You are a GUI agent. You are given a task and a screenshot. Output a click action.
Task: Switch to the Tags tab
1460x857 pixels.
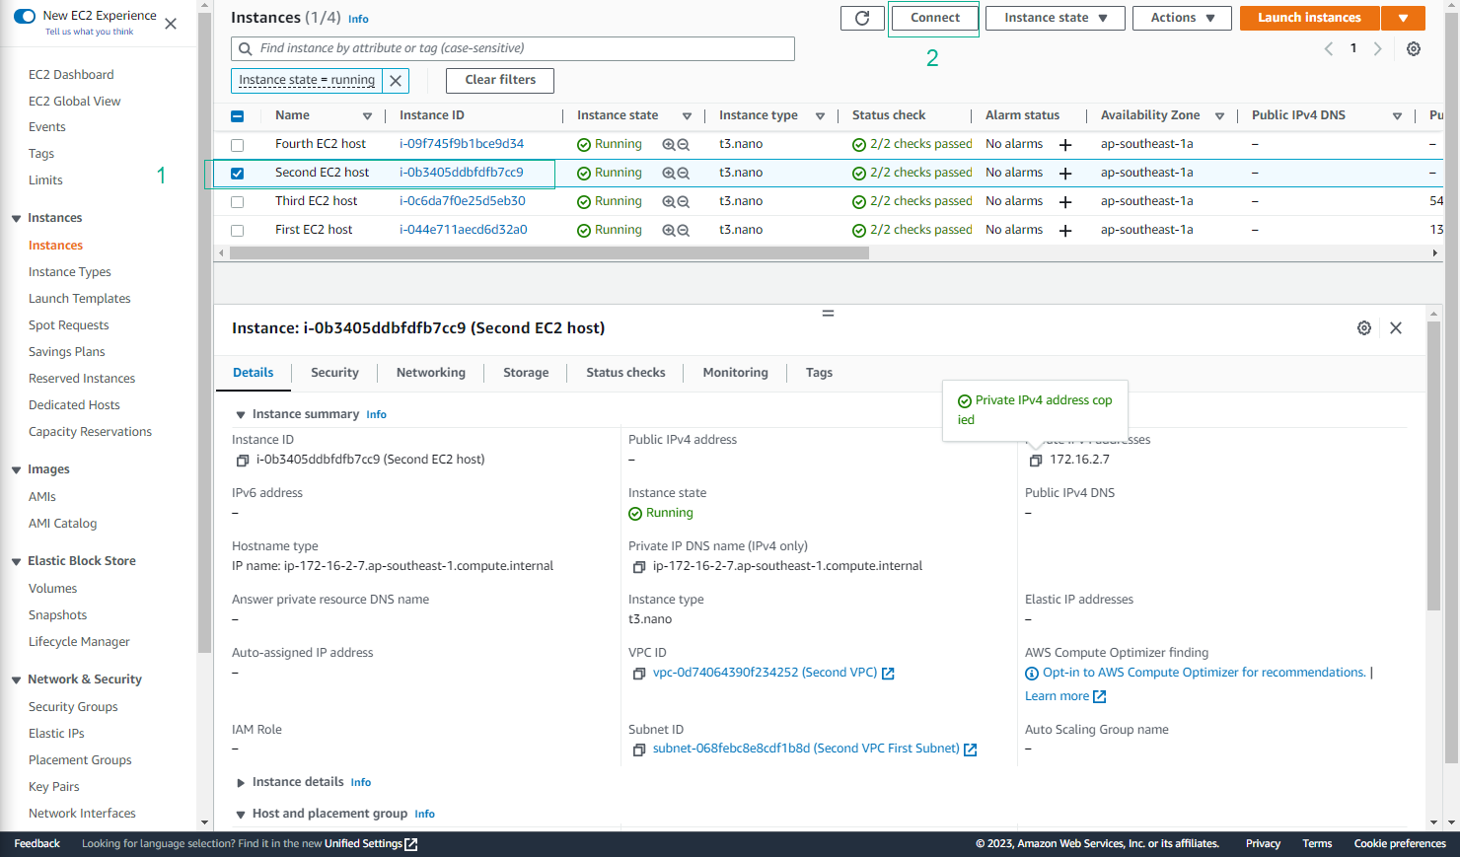pos(819,373)
